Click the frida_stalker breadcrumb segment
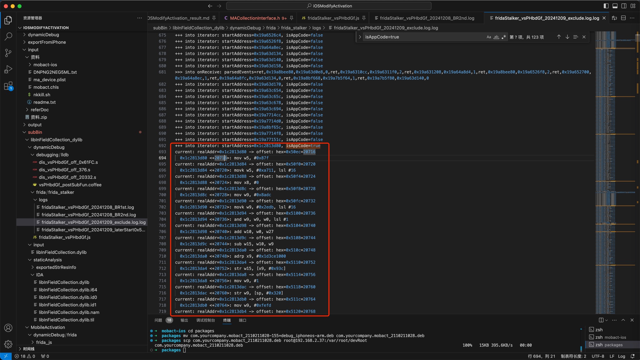Screen dimensions: 640x360 294,28
